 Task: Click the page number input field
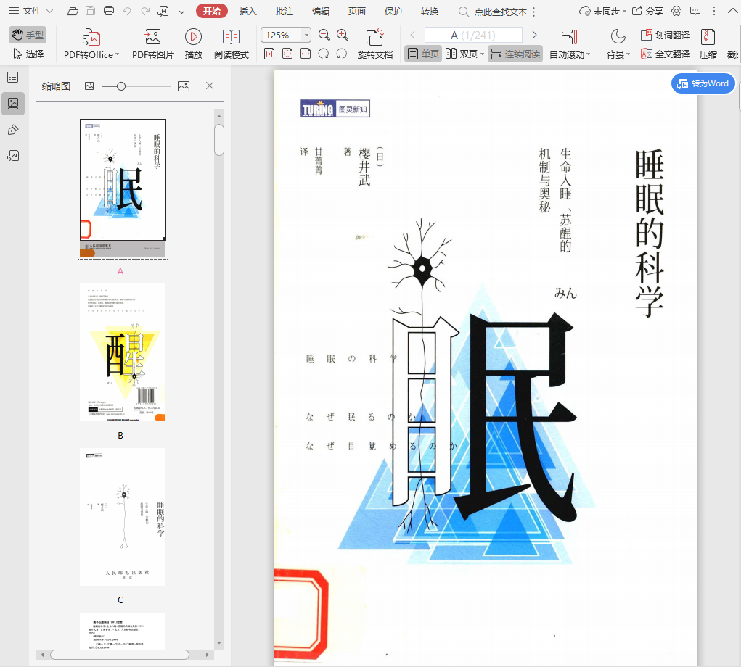(473, 35)
